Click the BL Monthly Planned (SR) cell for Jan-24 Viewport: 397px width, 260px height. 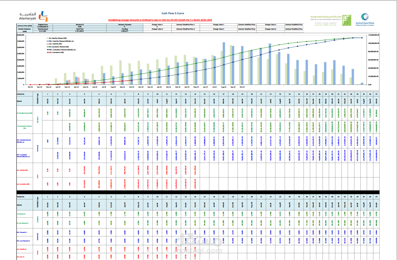(x=84, y=113)
